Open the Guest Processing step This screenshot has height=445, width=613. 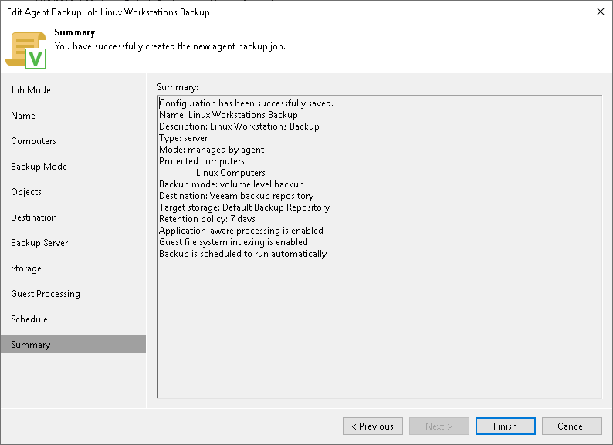46,294
